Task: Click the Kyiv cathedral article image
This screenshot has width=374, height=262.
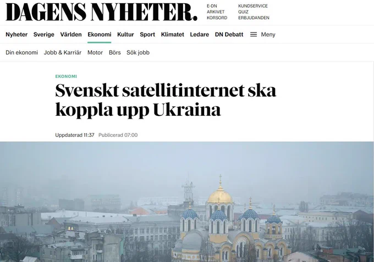Action: (187, 202)
